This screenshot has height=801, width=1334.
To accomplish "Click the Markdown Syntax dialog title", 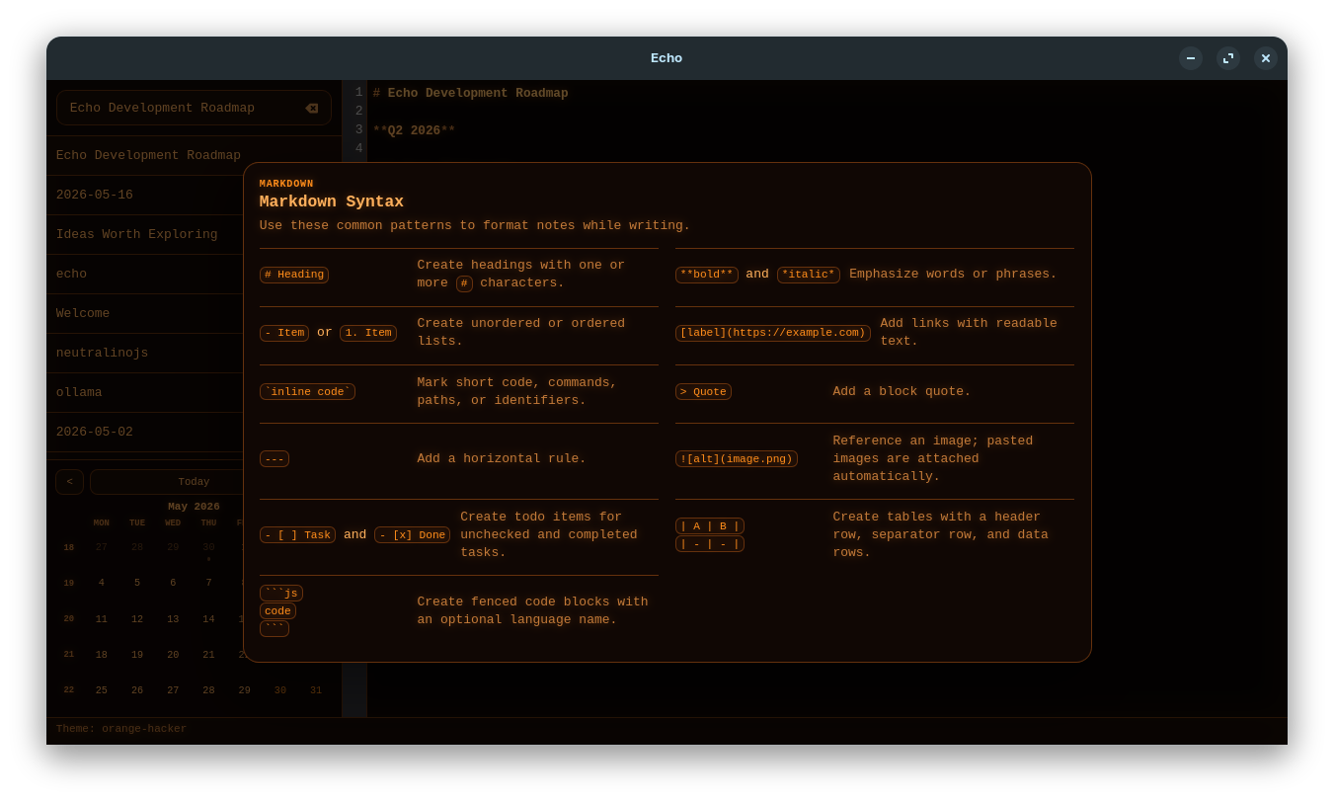I will tap(332, 201).
